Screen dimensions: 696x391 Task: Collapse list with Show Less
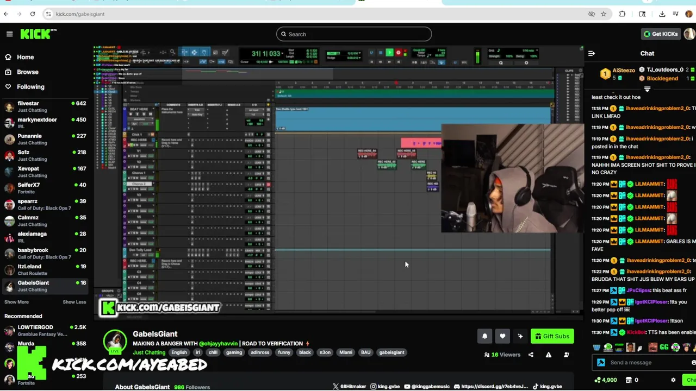[74, 302]
